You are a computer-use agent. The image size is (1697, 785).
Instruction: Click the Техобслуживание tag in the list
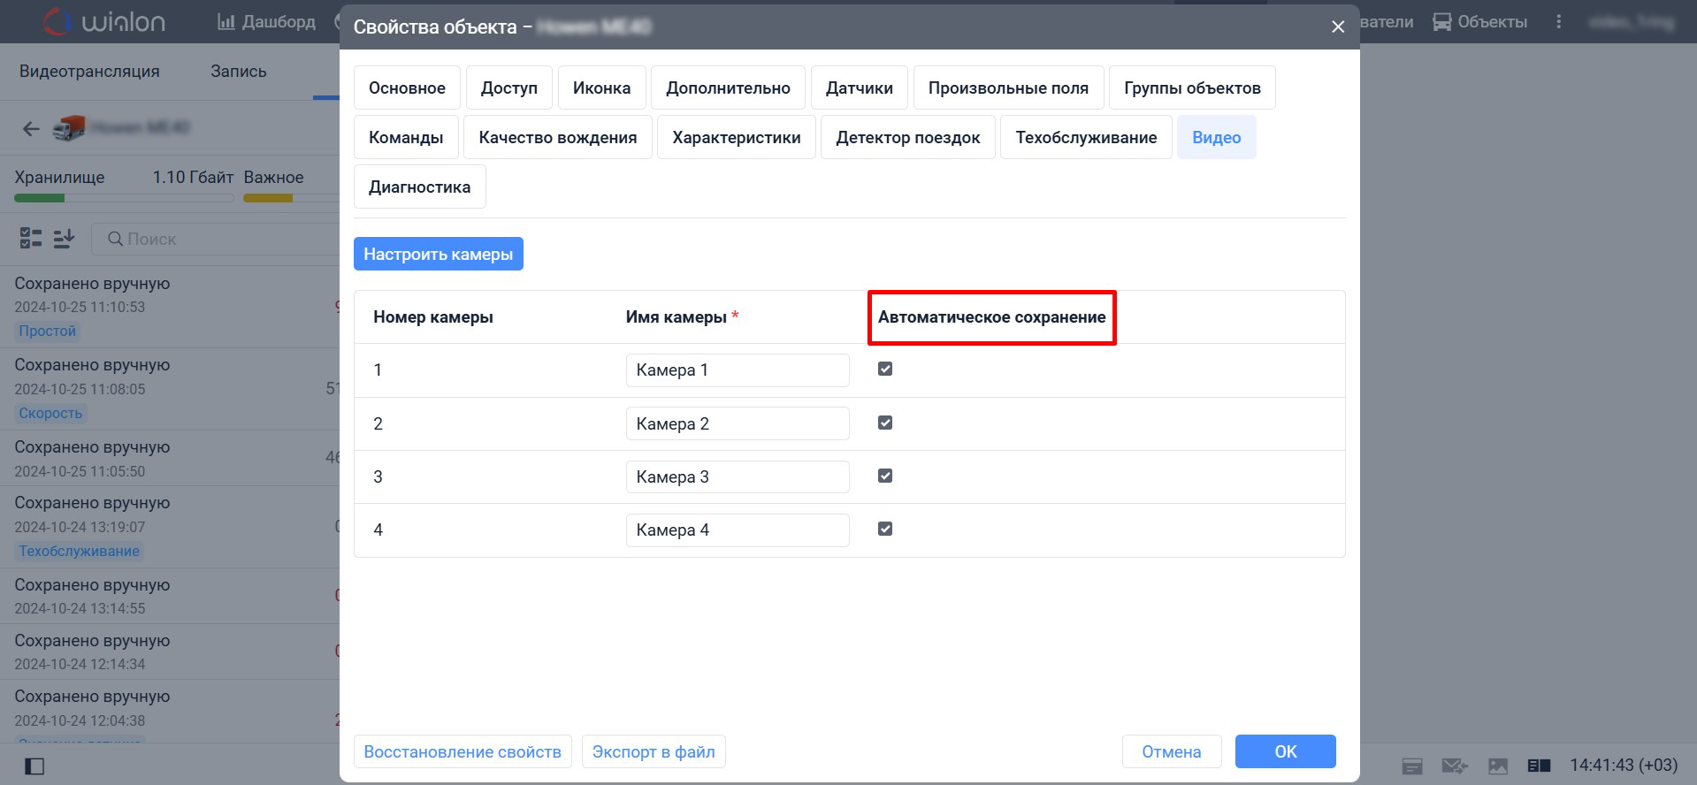coord(80,551)
